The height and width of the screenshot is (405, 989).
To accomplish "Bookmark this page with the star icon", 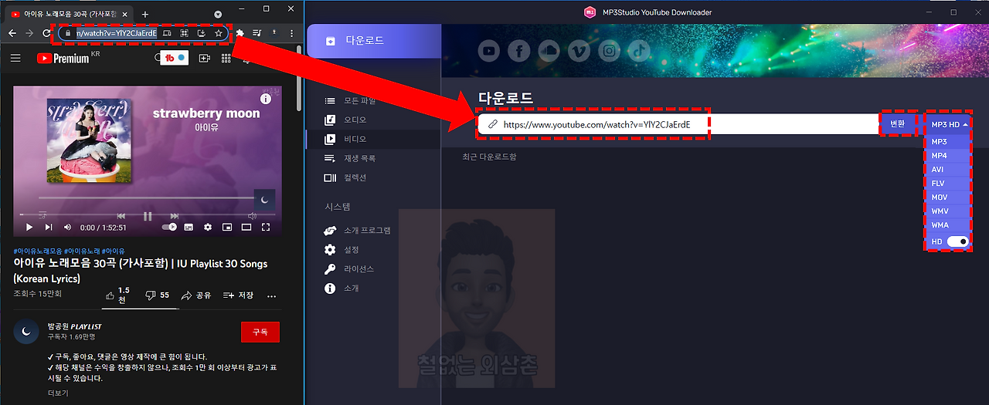I will (219, 33).
